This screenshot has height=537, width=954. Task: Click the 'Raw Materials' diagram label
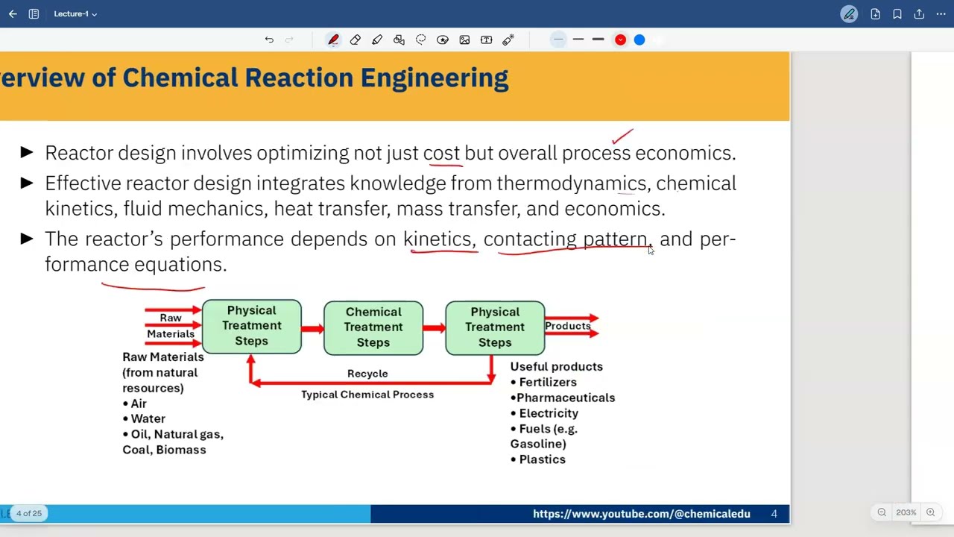[x=171, y=326]
